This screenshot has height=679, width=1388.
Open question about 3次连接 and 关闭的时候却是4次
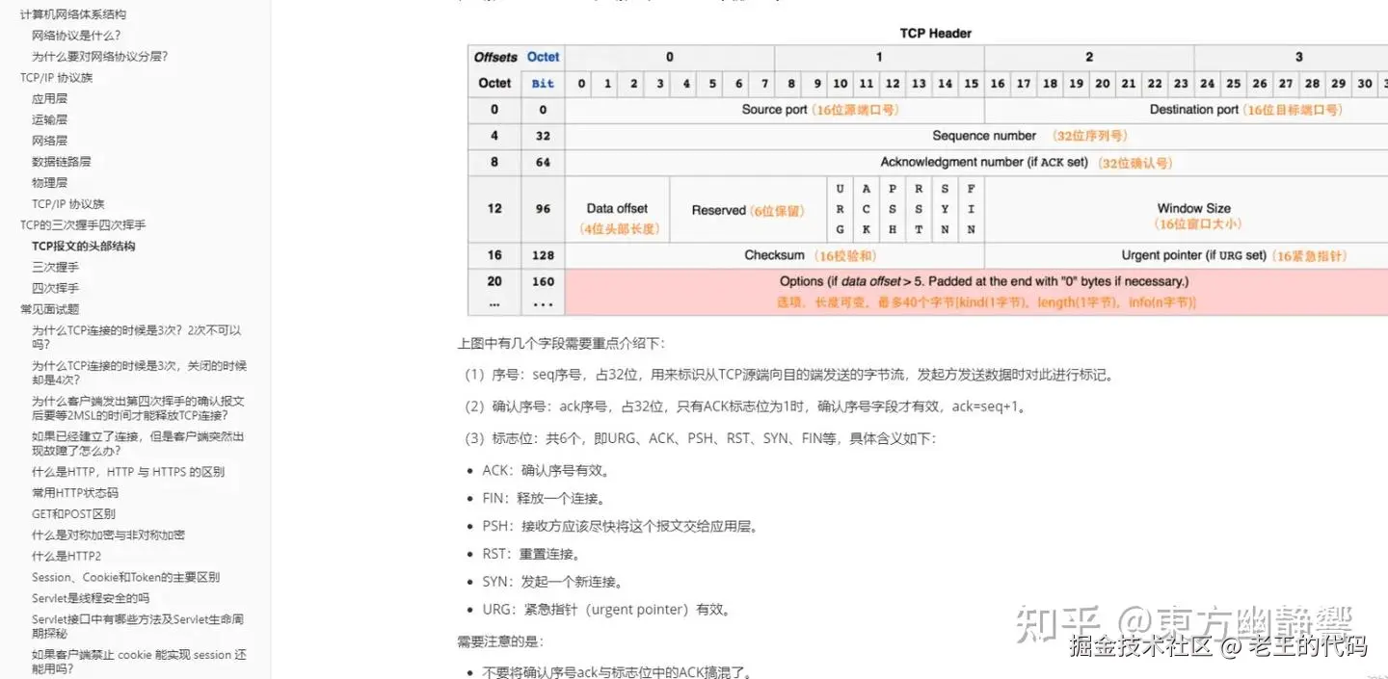(x=139, y=373)
